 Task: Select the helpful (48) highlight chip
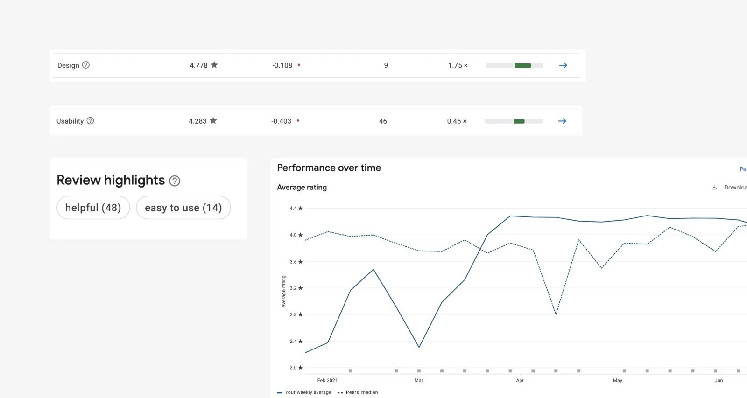(93, 208)
